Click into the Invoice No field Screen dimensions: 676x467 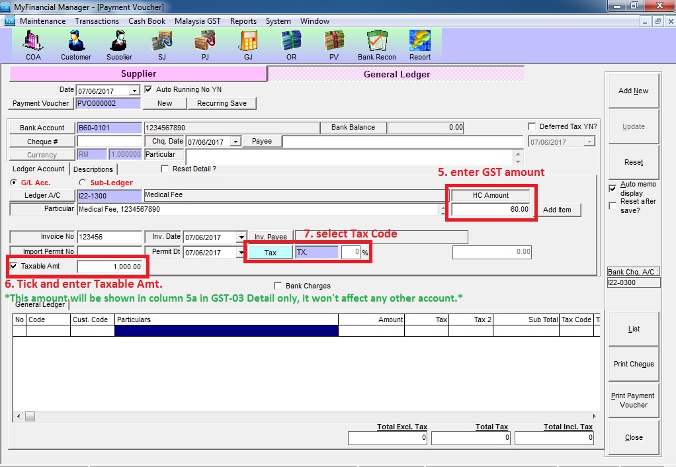tap(109, 237)
